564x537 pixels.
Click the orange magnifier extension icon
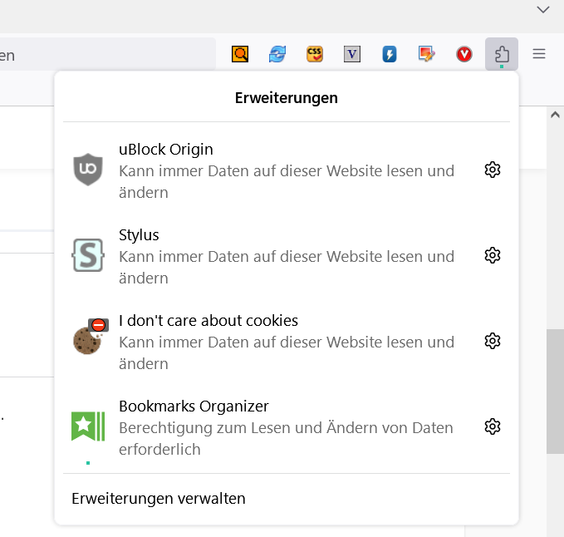click(x=240, y=55)
